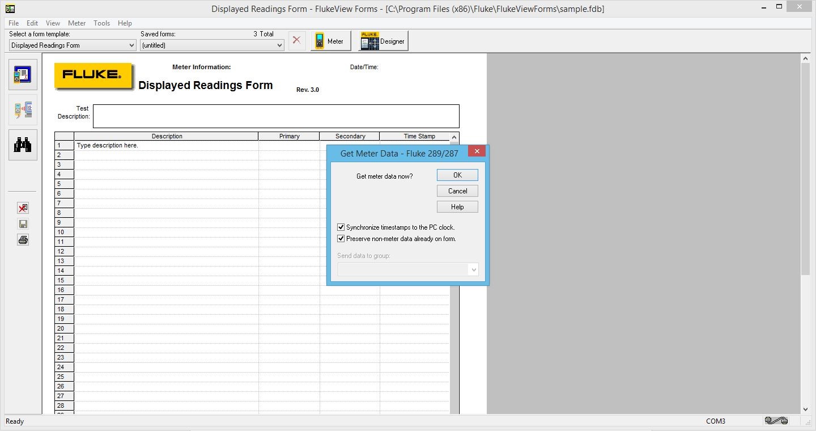Launch the Designer toolbar button
Image resolution: width=816 pixels, height=431 pixels.
383,41
